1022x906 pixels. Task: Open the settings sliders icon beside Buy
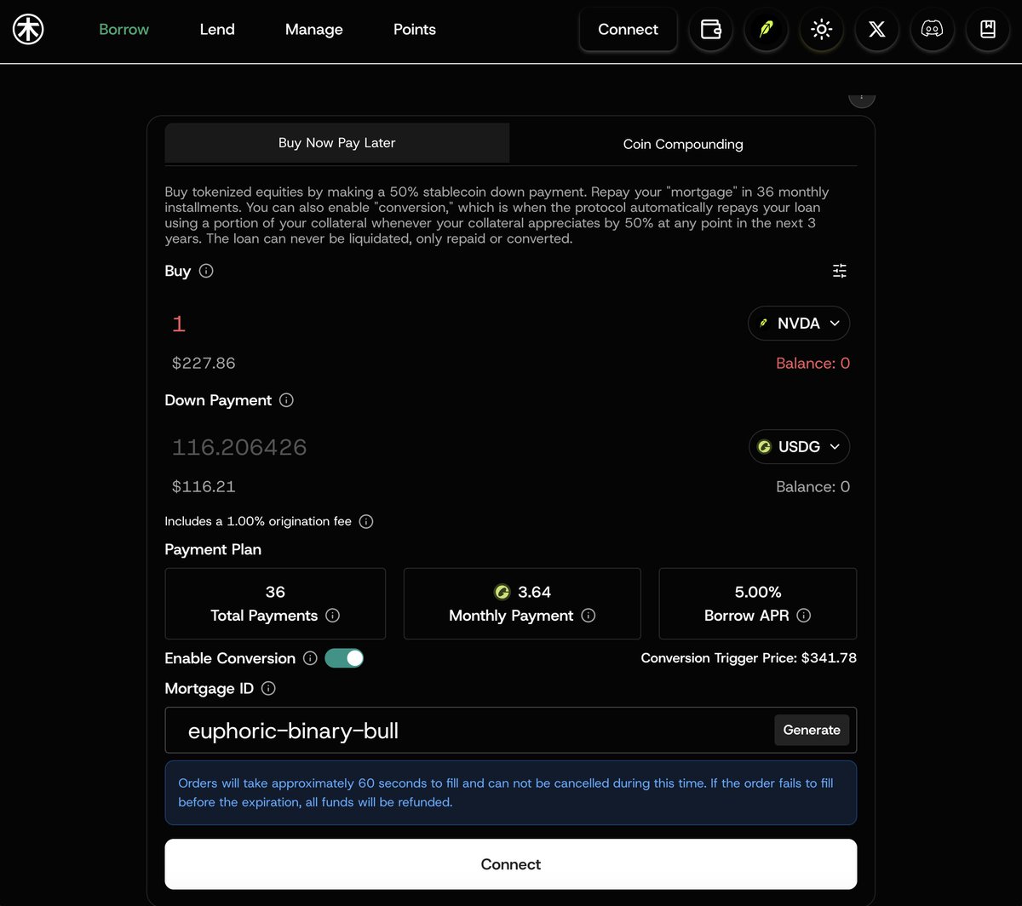click(x=840, y=271)
